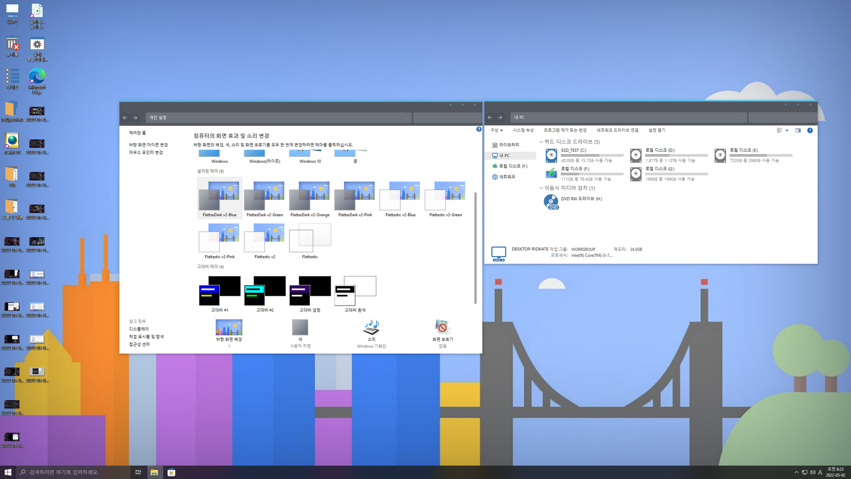The height and width of the screenshot is (479, 851).
Task: Click 시스템 속성 in the toolbar
Action: 523,130
